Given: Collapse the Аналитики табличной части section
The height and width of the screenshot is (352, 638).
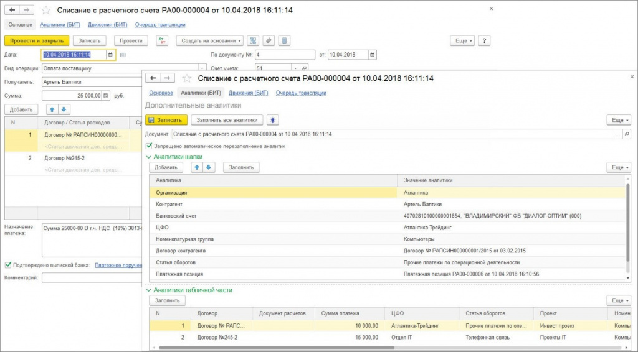Looking at the screenshot, I should [x=148, y=290].
